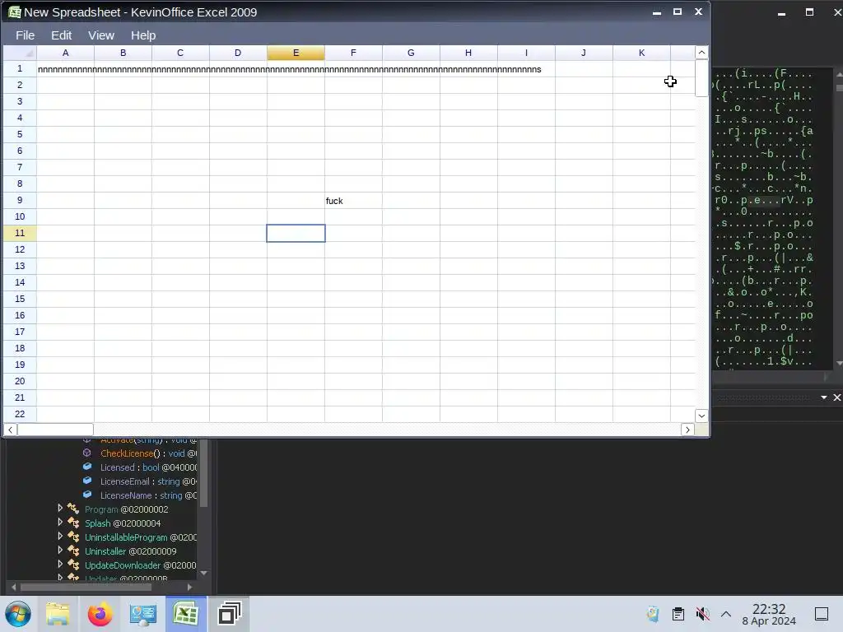The width and height of the screenshot is (843, 632).
Task: Select 'Uninstaller @02000009' in tree
Action: 131,551
